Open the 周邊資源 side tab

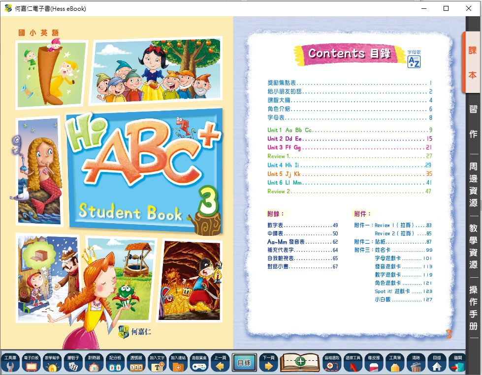pos(473,184)
